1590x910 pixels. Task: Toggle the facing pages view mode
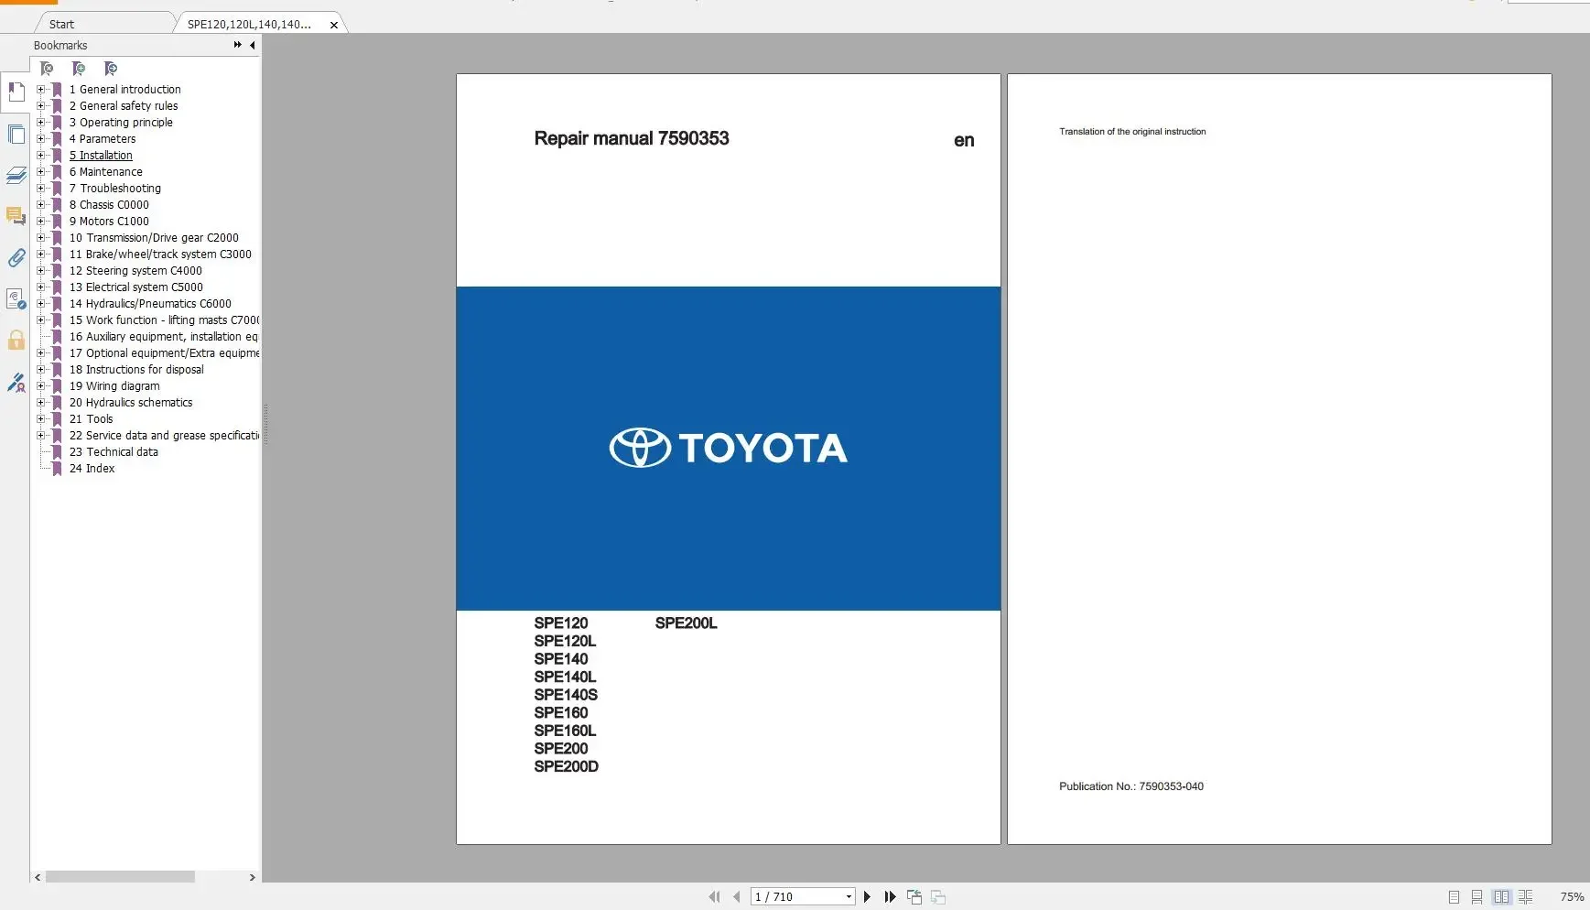1501,897
